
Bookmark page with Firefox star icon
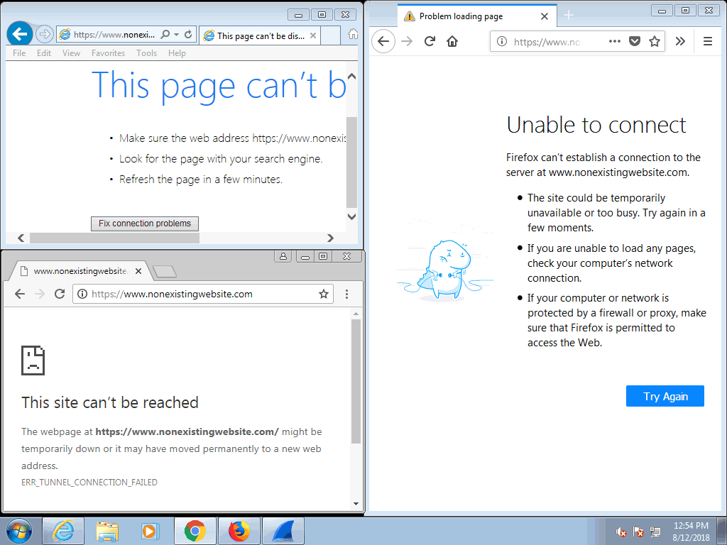(655, 42)
